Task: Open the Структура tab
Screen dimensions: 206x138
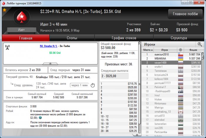Action: (x=179, y=38)
